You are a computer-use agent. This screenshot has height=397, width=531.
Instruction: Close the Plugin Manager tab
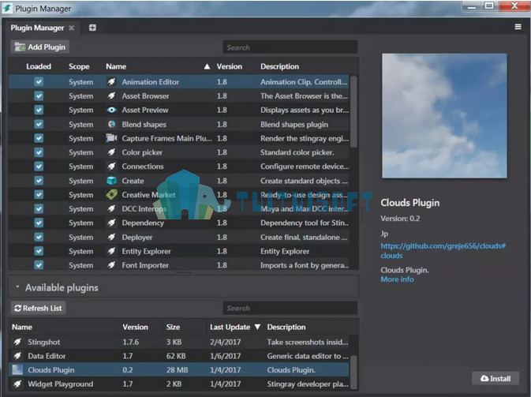(x=72, y=28)
